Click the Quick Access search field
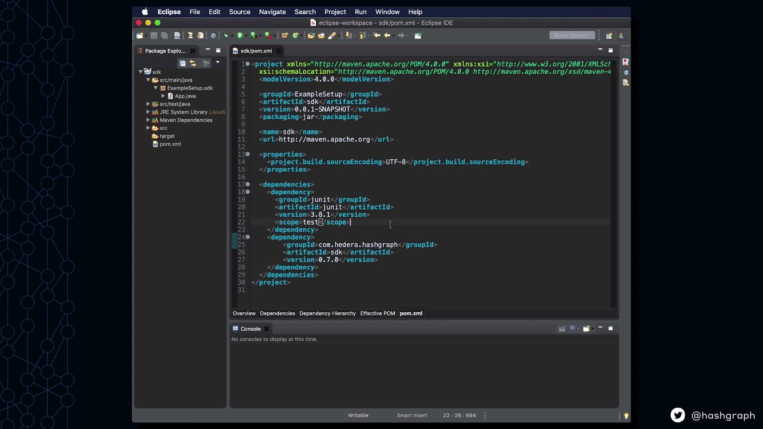Viewport: 763px width, 429px height. (572, 36)
